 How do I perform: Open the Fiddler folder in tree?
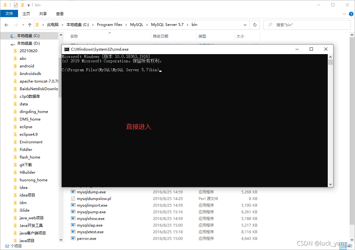[x=26, y=150]
